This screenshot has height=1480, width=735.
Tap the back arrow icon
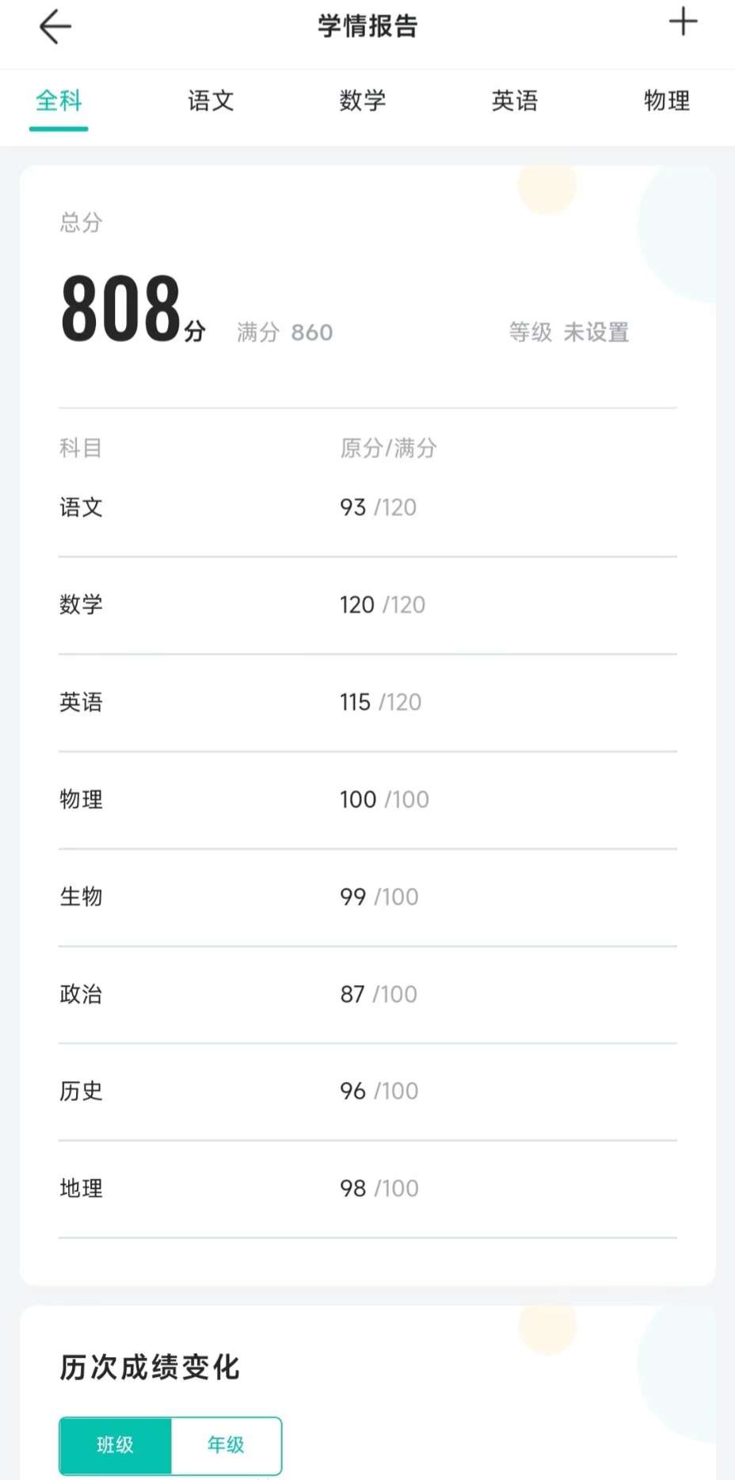click(55, 26)
